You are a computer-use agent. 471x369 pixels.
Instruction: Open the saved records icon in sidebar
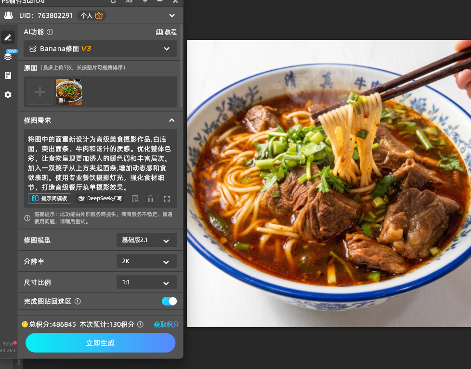click(x=8, y=76)
